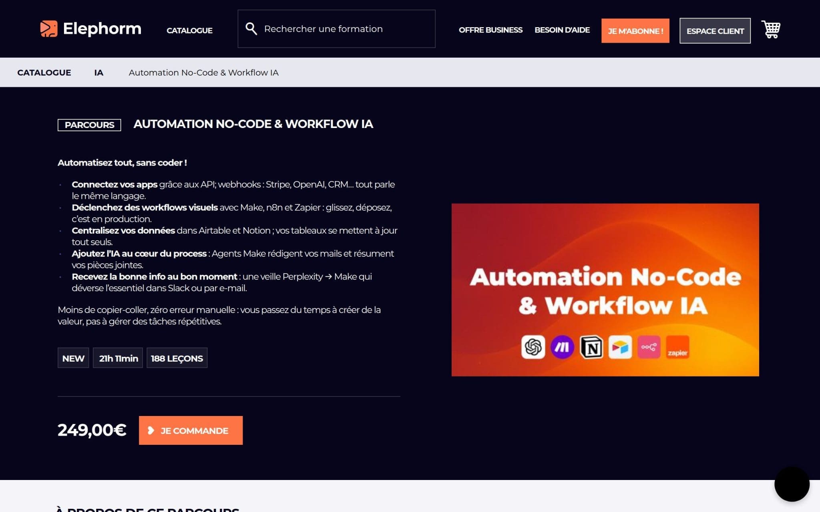
Task: Click the Make logo icon in banner
Action: pos(562,347)
